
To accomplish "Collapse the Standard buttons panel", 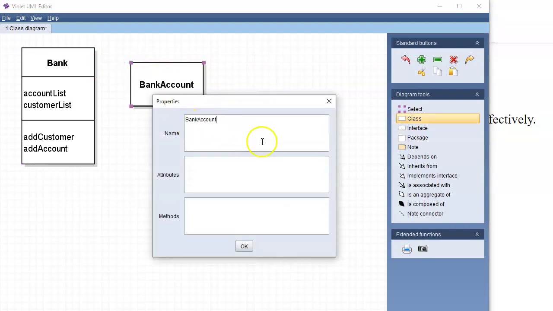I will click(x=477, y=43).
